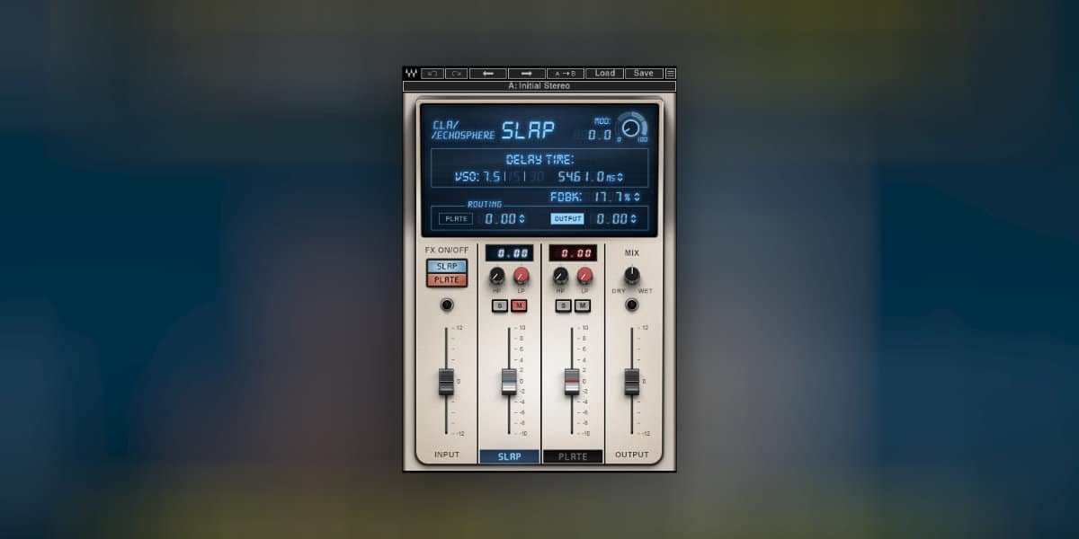Click the OUTPUT fader handle
The height and width of the screenshot is (539, 1079).
coord(632,382)
